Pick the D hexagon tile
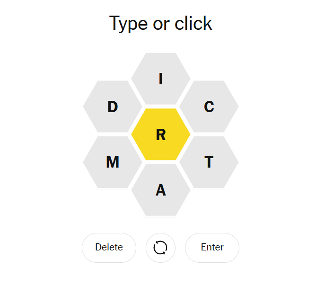Viewport: 316px width, 294px height. click(x=113, y=107)
